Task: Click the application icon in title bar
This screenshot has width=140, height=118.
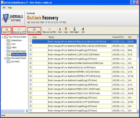Action: tap(2, 3)
